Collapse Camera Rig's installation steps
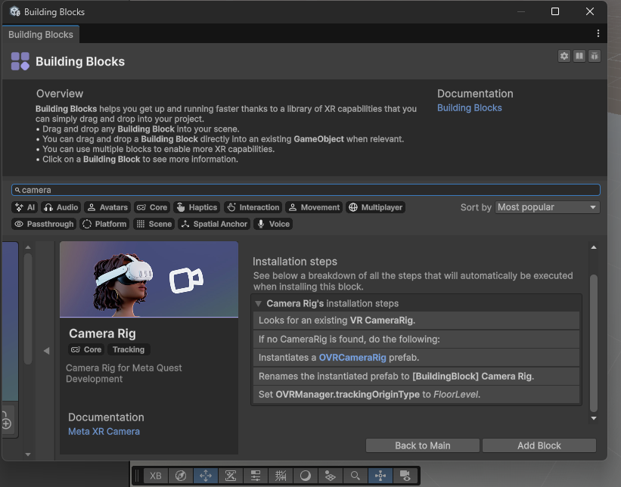 (x=259, y=303)
